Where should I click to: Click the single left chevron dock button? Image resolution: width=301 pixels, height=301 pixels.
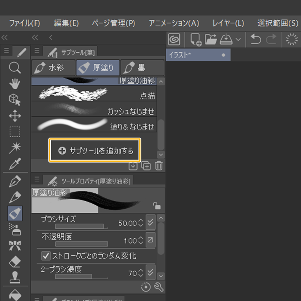click(51, 37)
